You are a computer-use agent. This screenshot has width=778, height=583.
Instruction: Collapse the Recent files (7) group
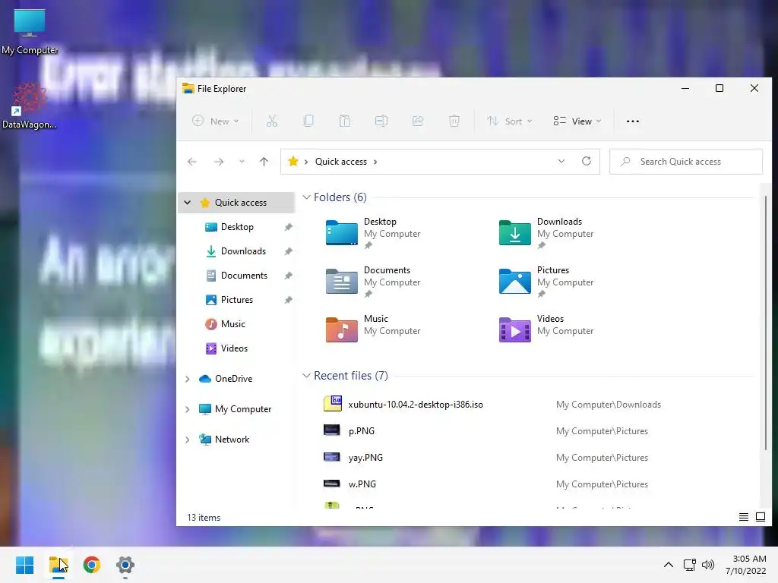point(307,376)
